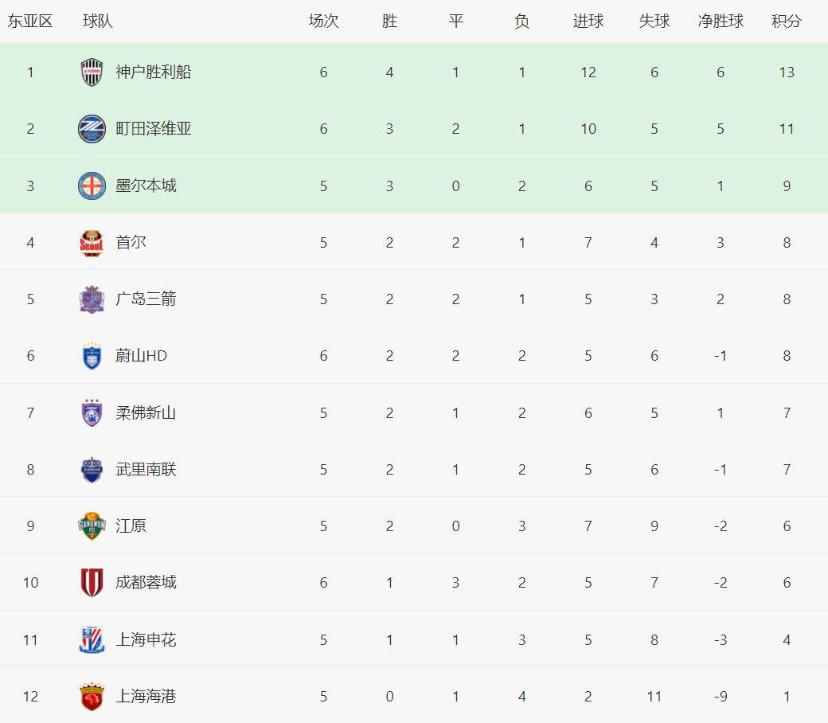This screenshot has height=723, width=828.
Task: Click the Machida Zelvia crest icon
Action: pos(92,129)
